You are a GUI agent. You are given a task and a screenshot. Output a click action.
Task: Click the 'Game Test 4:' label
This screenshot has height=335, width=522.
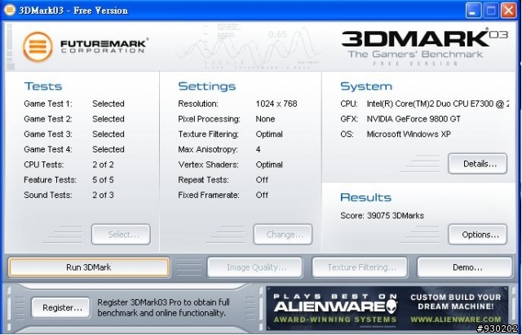[48, 149]
